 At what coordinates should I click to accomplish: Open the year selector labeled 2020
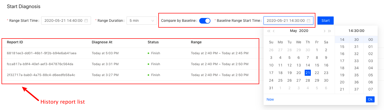click(304, 31)
